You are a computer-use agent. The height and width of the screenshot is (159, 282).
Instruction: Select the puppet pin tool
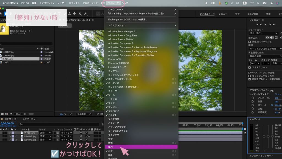[x=86, y=14]
